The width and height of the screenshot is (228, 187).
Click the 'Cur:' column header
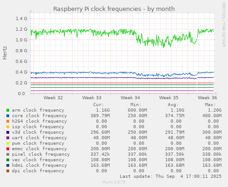coord(99,105)
